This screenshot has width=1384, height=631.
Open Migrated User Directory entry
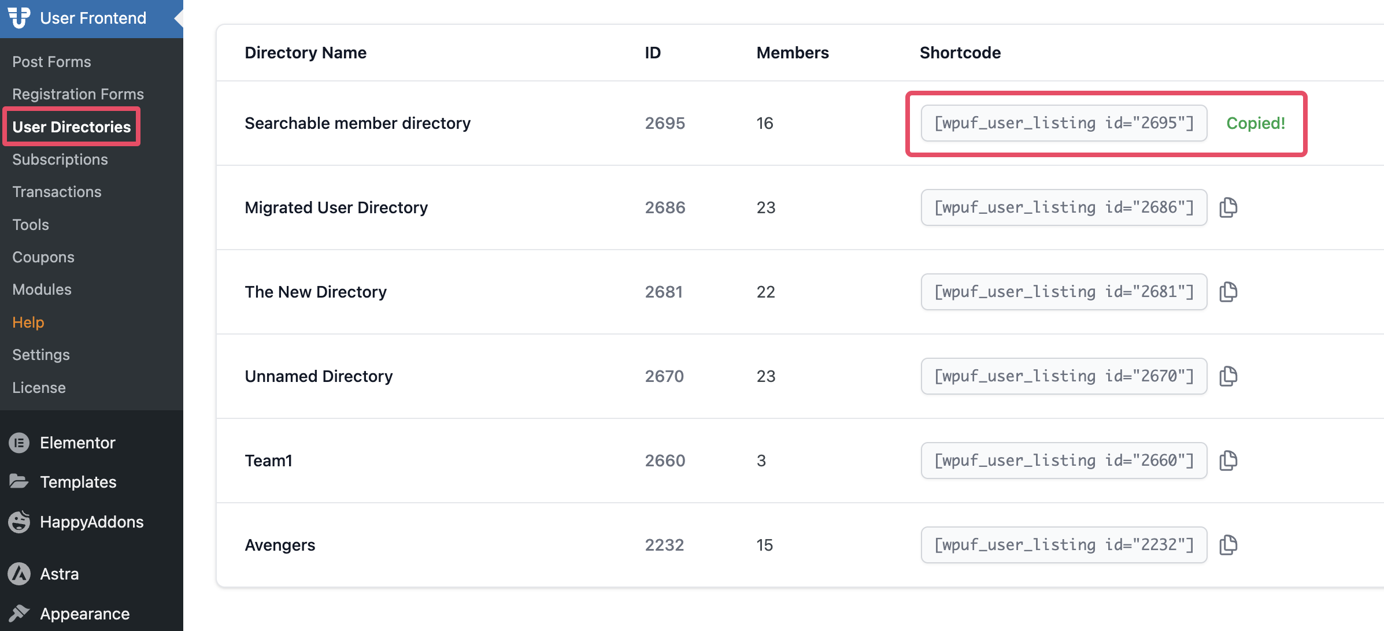click(x=336, y=207)
